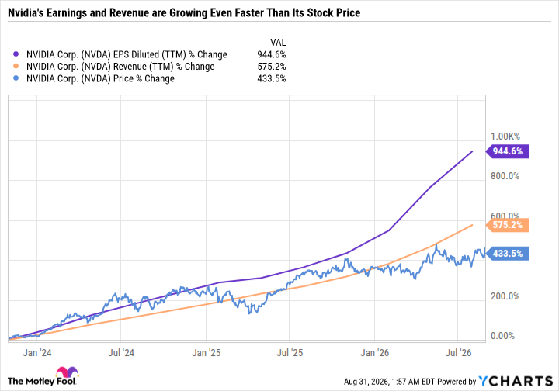559x391 pixels.
Task: Click the 'Aug 31, 2026, 1:57 AM EDT' timestamp
Action: 389,382
